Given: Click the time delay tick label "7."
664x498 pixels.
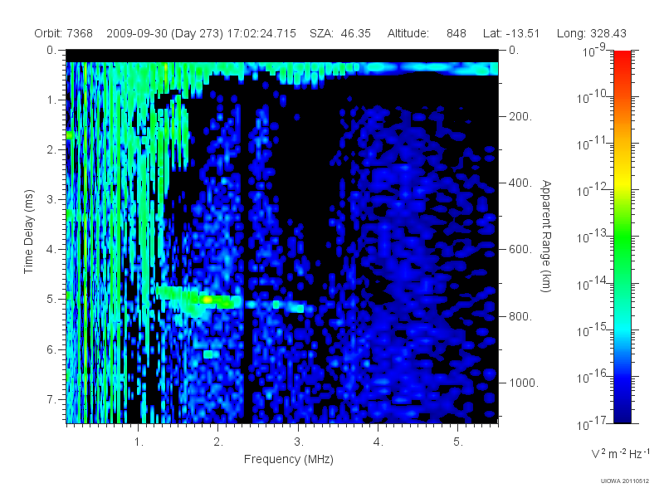Looking at the screenshot, I should pyautogui.click(x=51, y=399).
